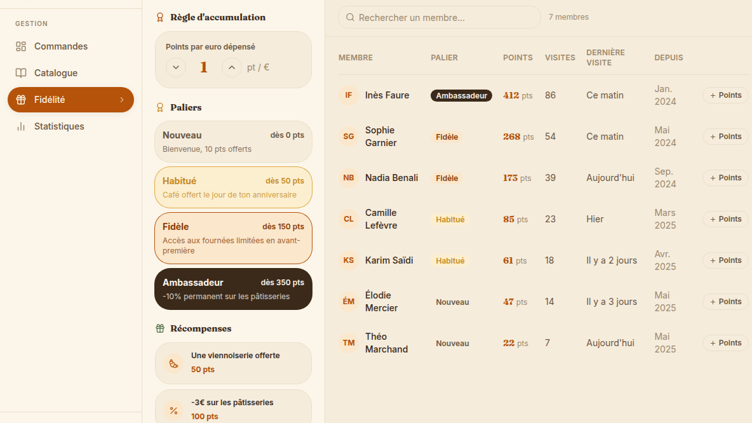
Task: Open the Commandes section
Action: [x=70, y=46]
